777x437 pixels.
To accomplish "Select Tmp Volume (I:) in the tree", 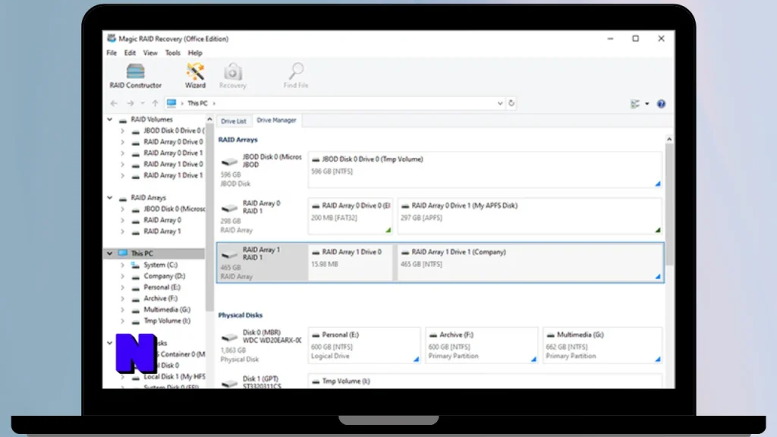I will [166, 321].
